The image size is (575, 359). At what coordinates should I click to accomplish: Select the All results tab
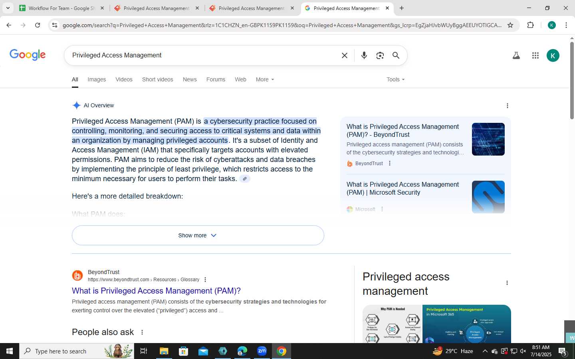[75, 79]
